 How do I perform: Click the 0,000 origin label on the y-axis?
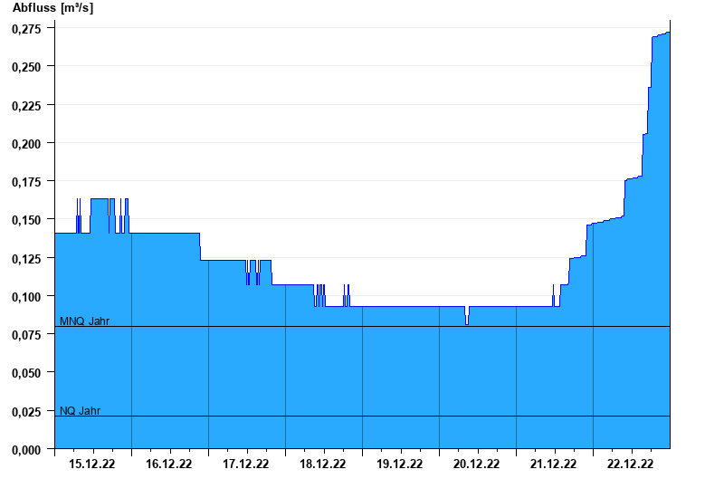(27, 450)
